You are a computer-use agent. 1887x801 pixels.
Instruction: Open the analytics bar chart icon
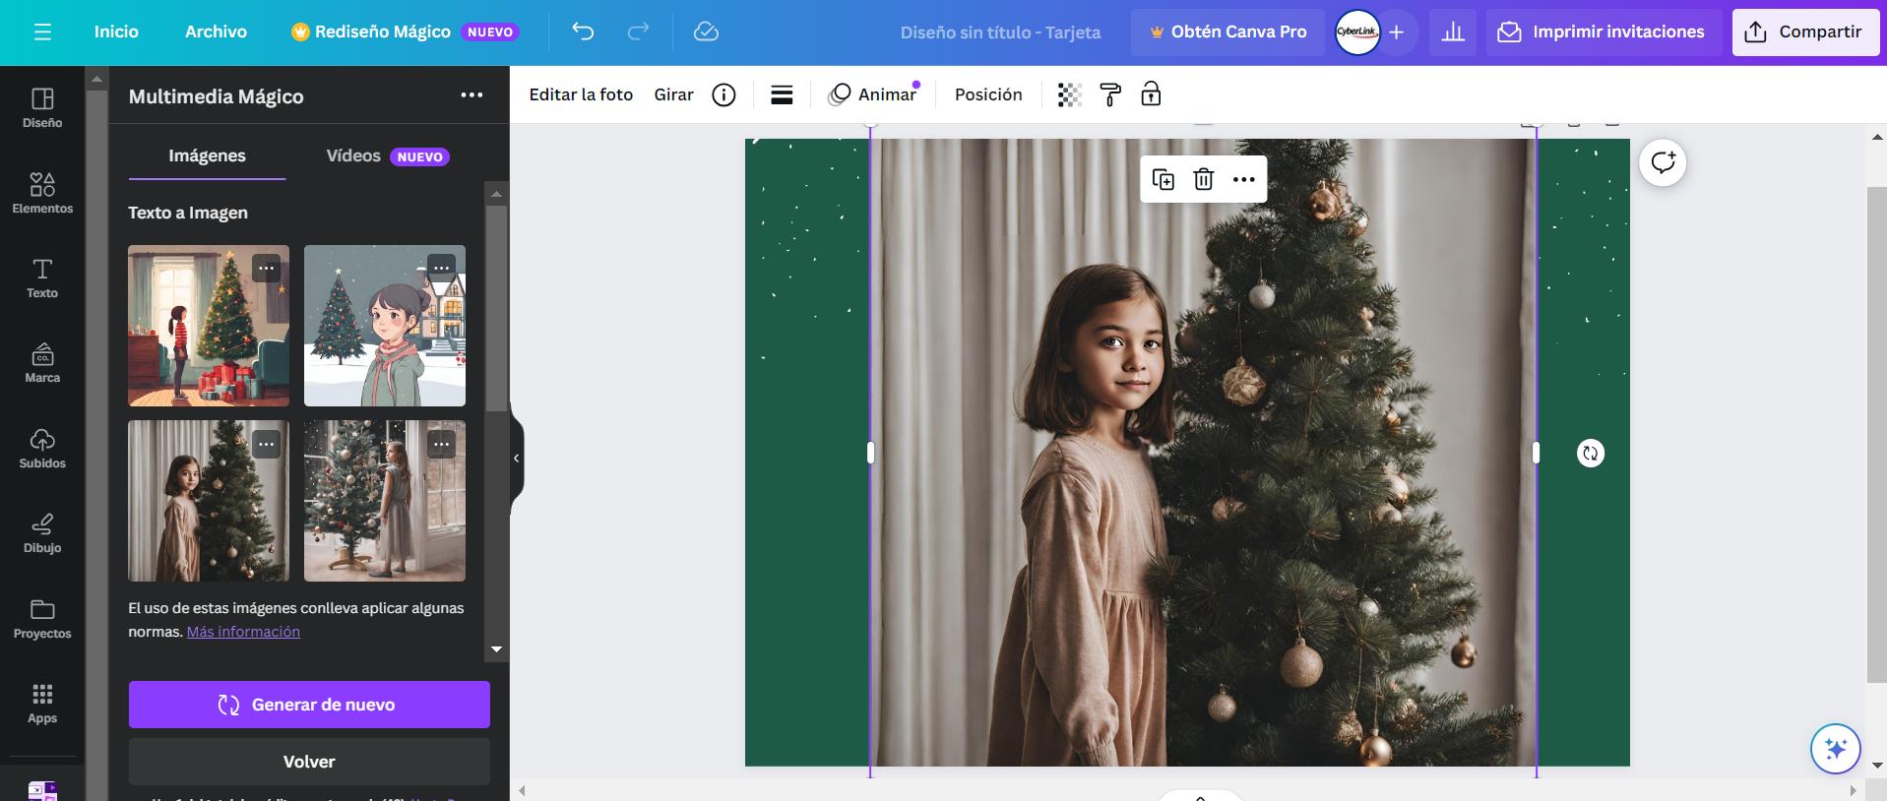coord(1453,31)
